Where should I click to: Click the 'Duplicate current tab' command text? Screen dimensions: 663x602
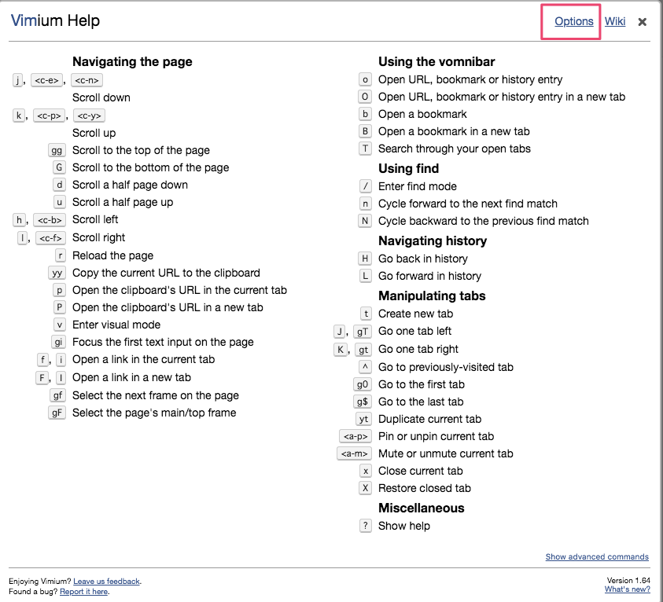pyautogui.click(x=429, y=419)
